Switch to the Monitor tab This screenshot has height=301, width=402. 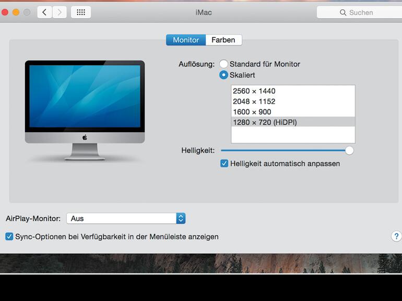(x=186, y=40)
